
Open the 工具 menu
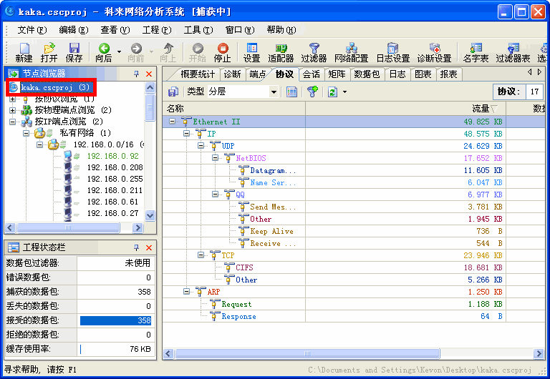198,30
